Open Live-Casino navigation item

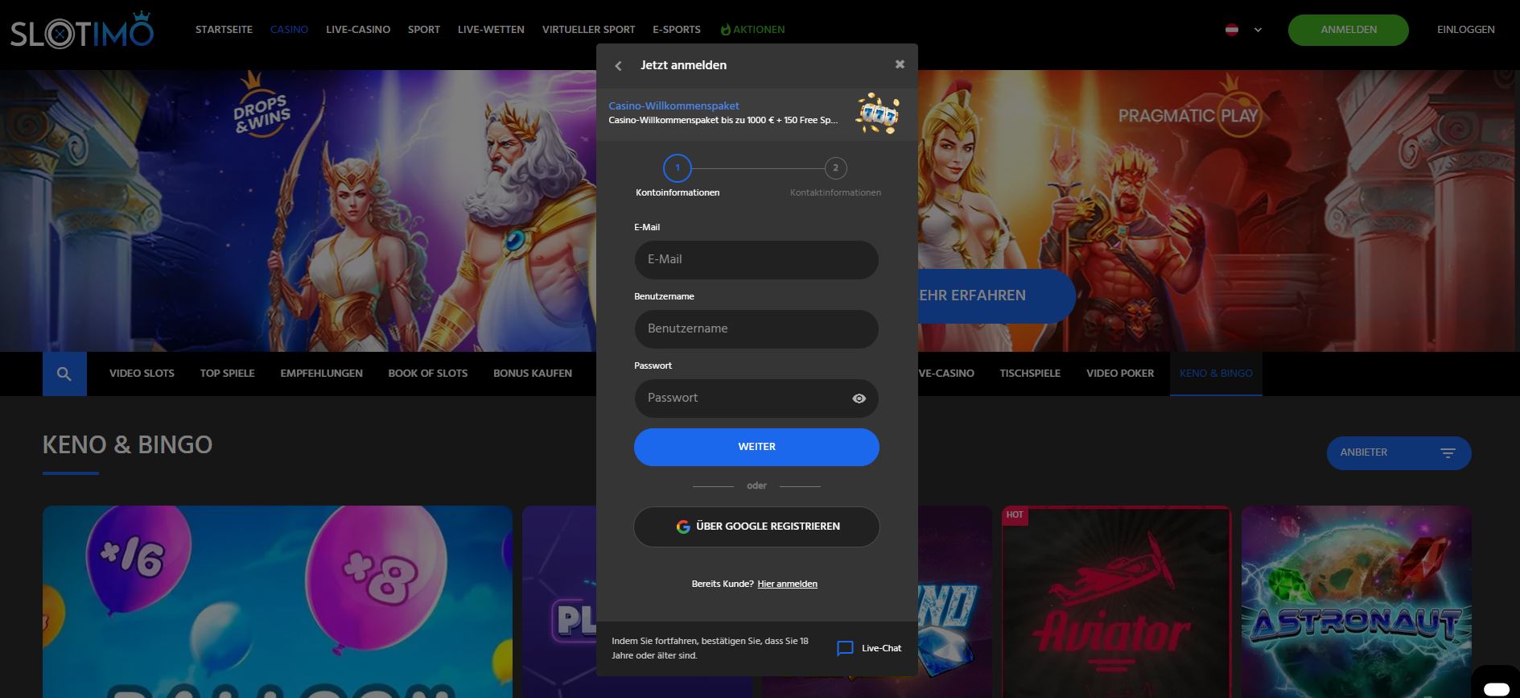pyautogui.click(x=358, y=30)
